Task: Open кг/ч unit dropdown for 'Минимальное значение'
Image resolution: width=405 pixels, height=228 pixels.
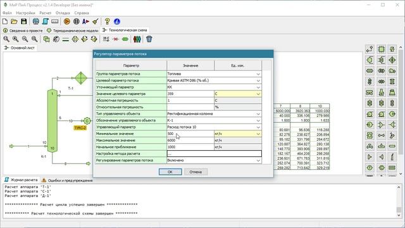Action: (x=258, y=134)
